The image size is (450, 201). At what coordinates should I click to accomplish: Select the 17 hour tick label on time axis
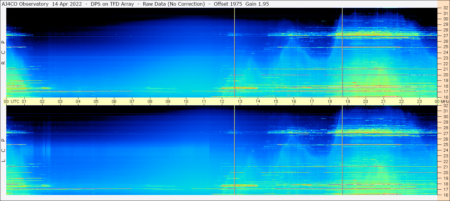[x=312, y=101]
